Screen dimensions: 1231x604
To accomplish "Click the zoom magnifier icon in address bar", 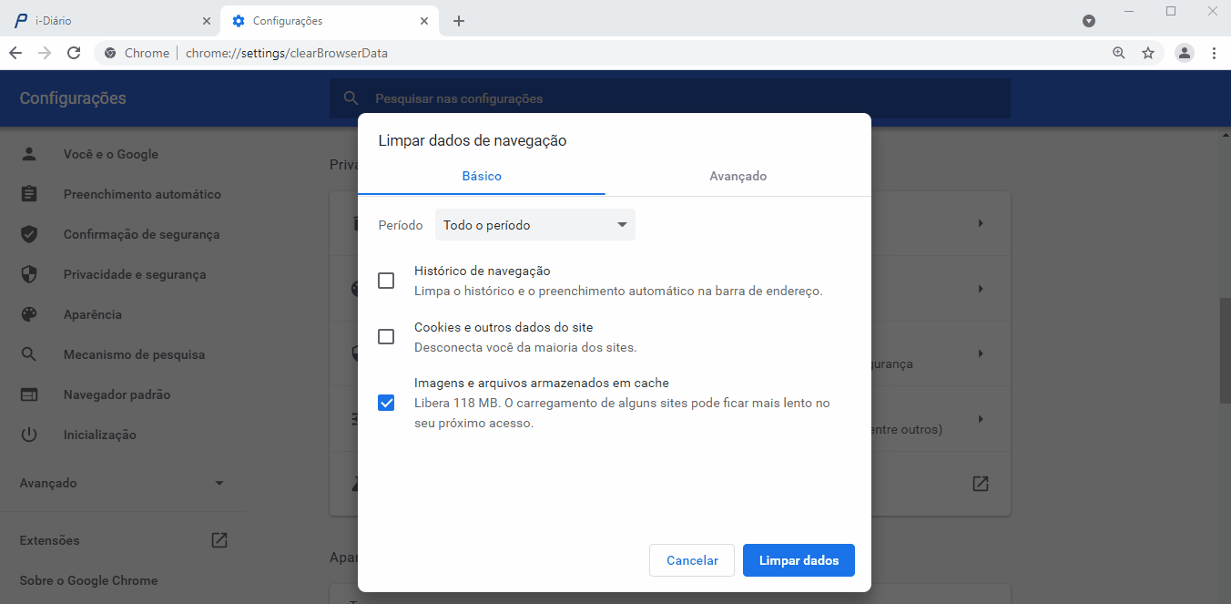I will coord(1119,53).
